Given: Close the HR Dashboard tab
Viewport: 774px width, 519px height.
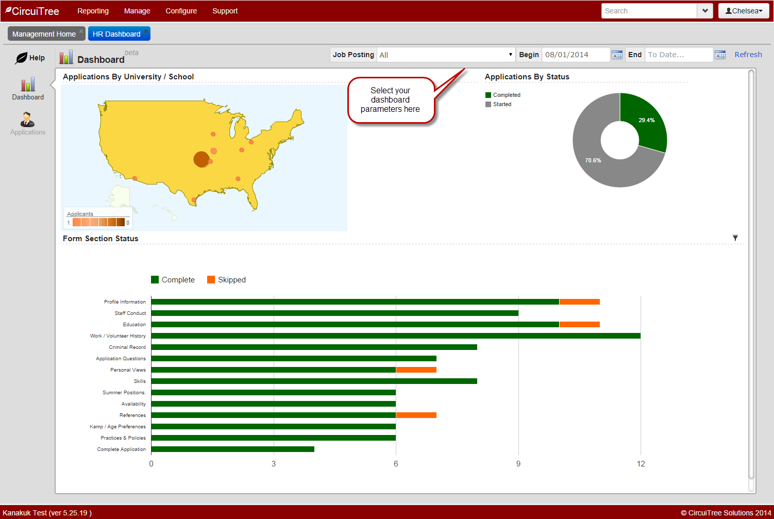Looking at the screenshot, I should pos(146,31).
